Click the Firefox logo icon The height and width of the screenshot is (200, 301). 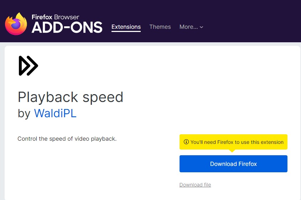point(16,24)
